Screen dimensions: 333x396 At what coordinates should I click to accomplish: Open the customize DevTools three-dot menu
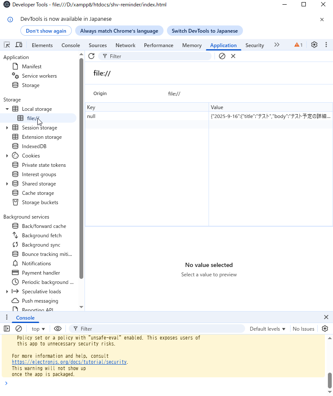[x=326, y=45]
